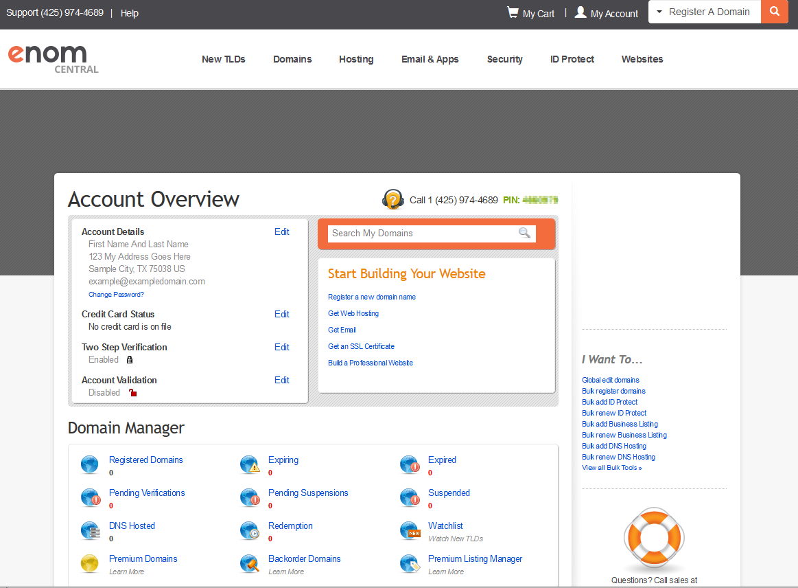Open the Registered Domains text link
The height and width of the screenshot is (588, 798).
click(145, 460)
